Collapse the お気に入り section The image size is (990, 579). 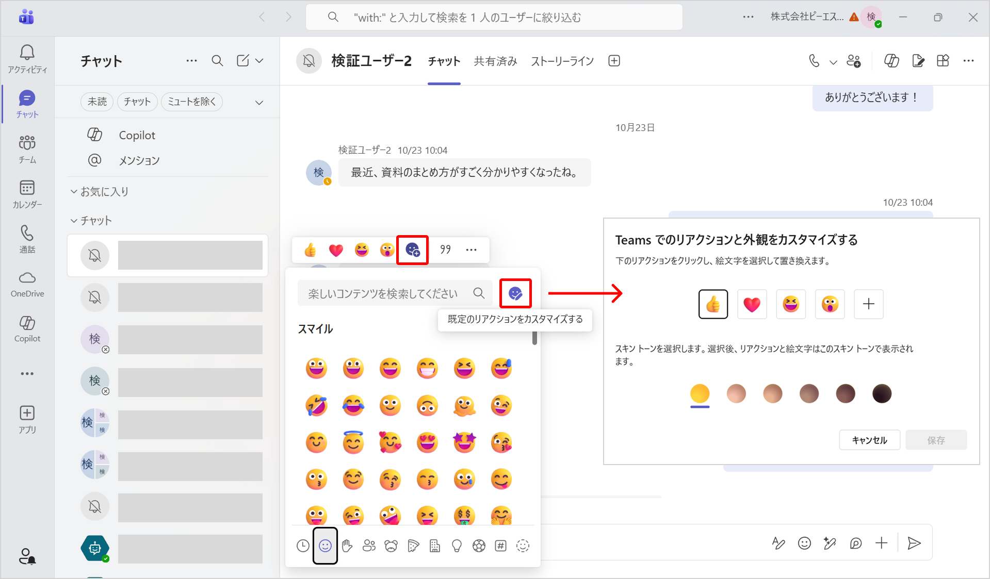pyautogui.click(x=74, y=192)
